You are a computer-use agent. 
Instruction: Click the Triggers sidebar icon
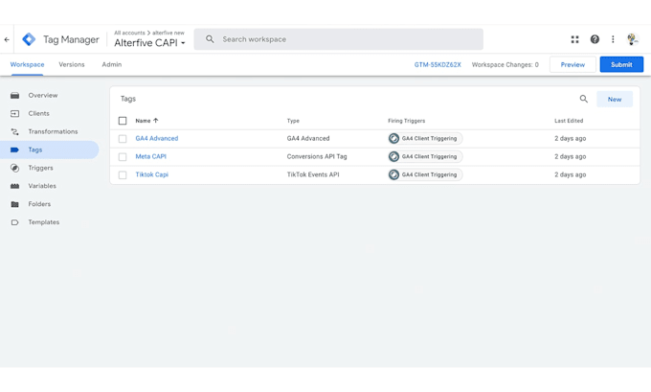point(15,168)
